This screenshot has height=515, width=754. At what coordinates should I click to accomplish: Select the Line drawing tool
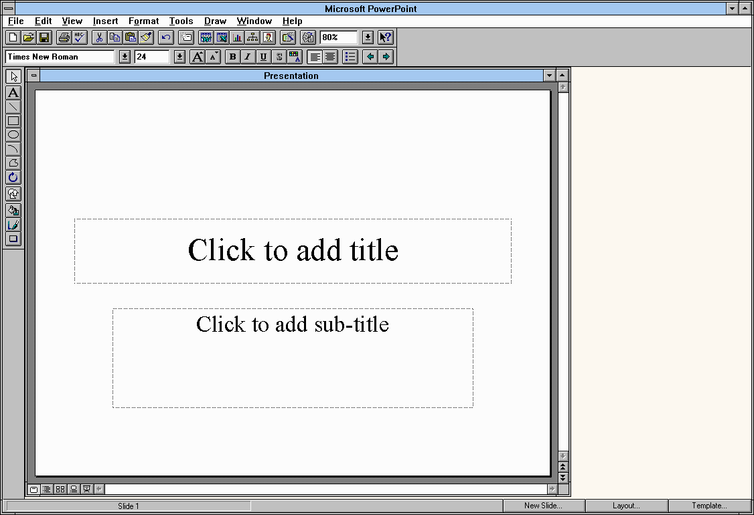[13, 106]
